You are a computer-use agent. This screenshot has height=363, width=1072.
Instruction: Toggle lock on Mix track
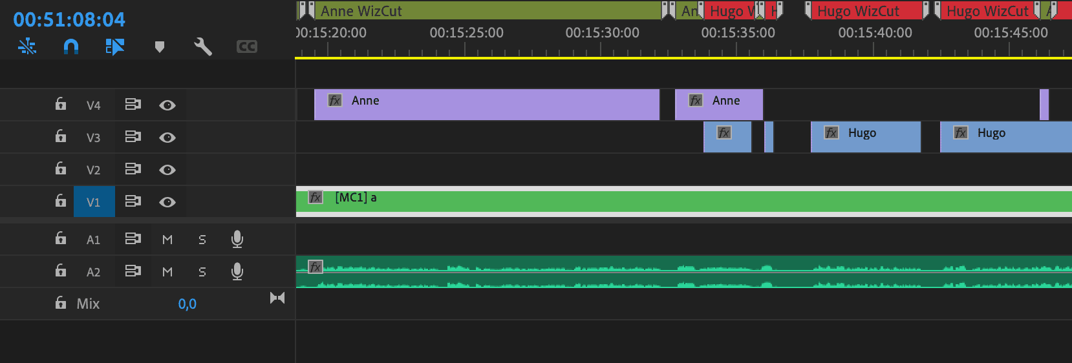pos(61,302)
